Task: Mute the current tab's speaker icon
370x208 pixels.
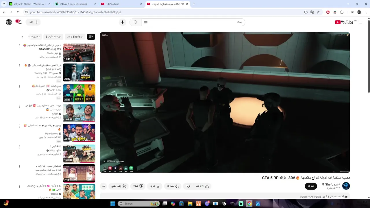Action: 182,4
